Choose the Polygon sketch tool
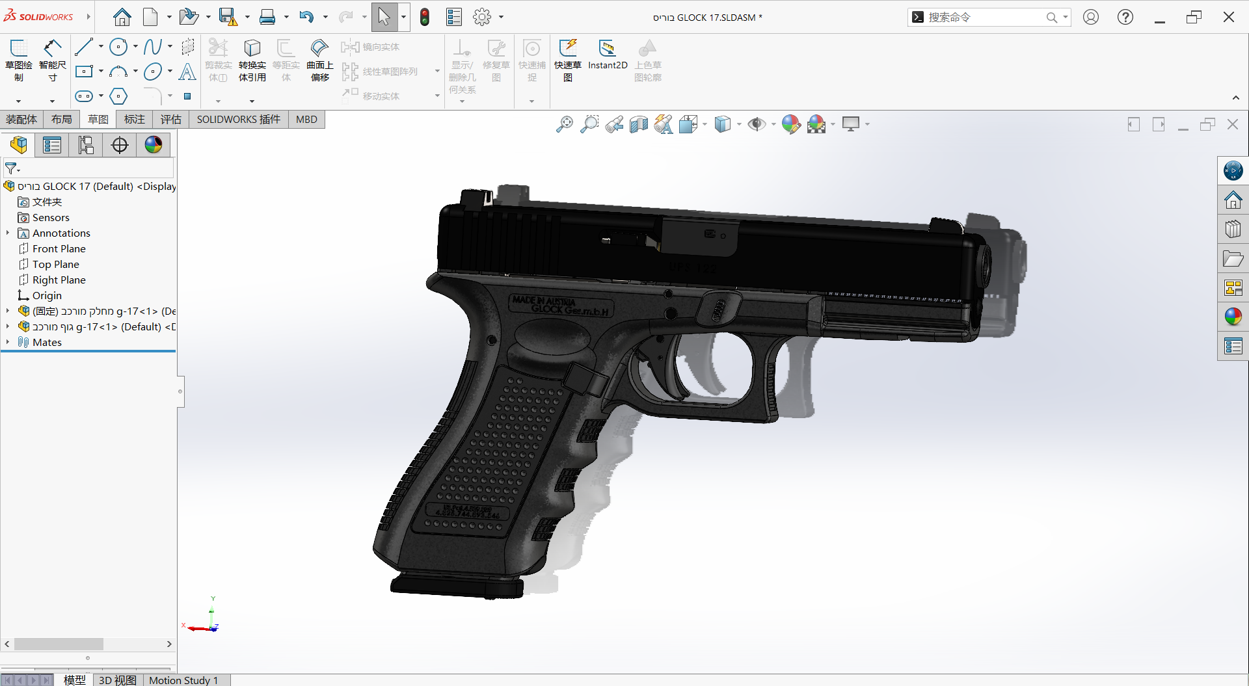 coord(118,96)
